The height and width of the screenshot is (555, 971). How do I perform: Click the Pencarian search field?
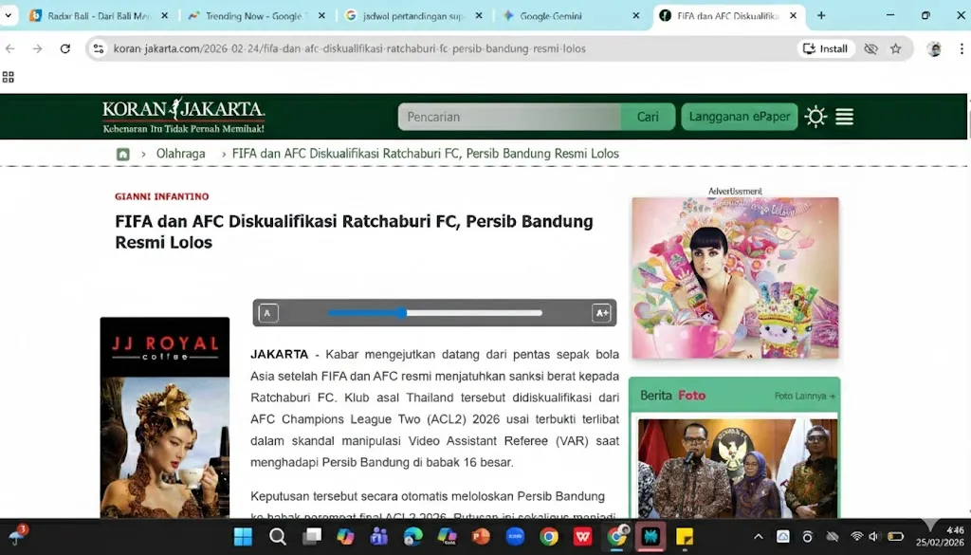509,117
